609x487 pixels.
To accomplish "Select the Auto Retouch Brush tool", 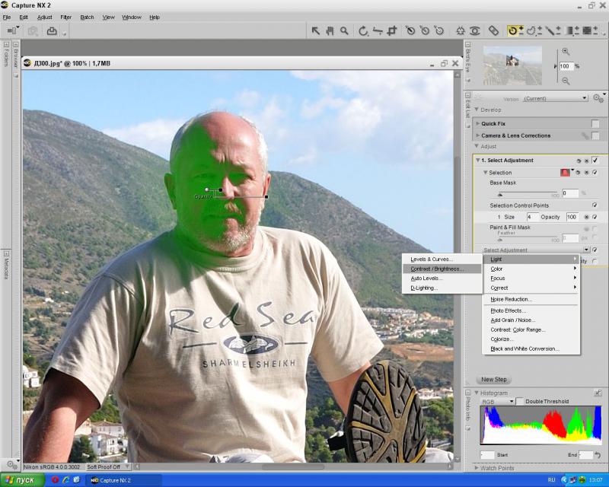I will point(493,30).
